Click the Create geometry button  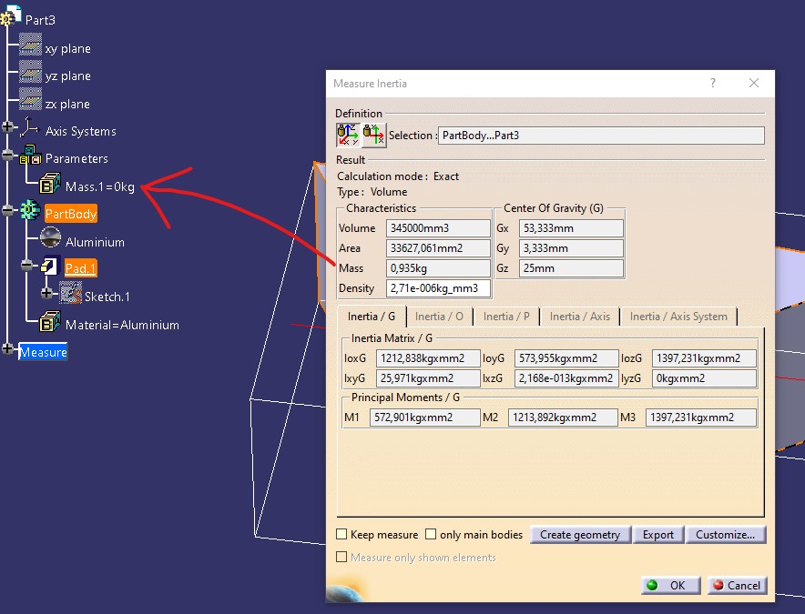click(x=580, y=535)
